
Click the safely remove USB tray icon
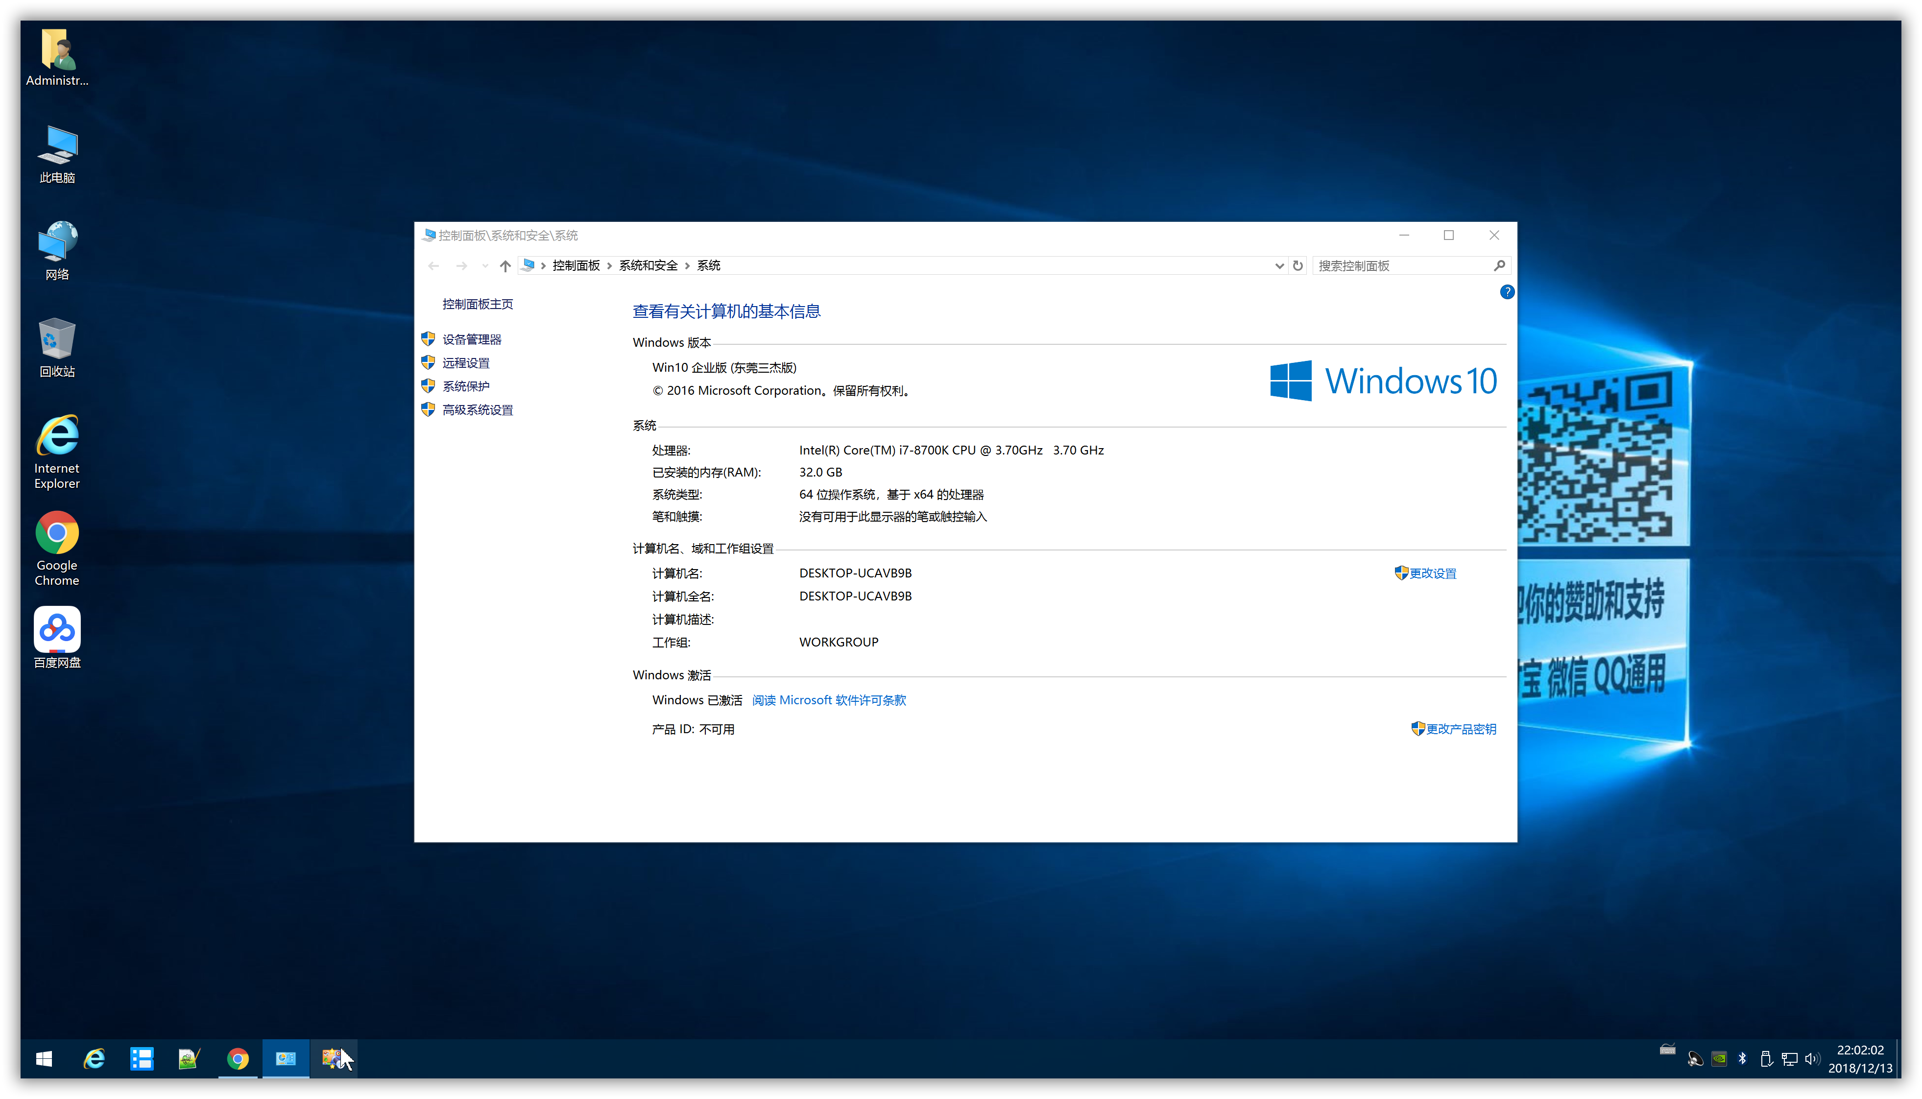1766,1058
